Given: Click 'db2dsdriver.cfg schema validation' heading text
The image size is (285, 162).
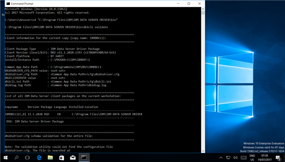Looking at the screenshot, I should [x=49, y=136].
